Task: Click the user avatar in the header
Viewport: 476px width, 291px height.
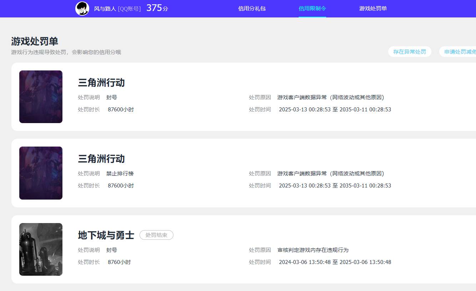Action: point(82,9)
